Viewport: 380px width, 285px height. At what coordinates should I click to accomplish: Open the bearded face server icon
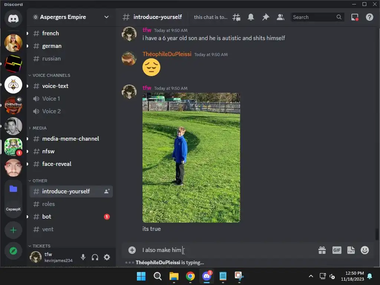tap(13, 168)
